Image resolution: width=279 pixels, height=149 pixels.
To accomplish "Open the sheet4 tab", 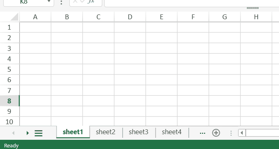I will (x=172, y=132).
